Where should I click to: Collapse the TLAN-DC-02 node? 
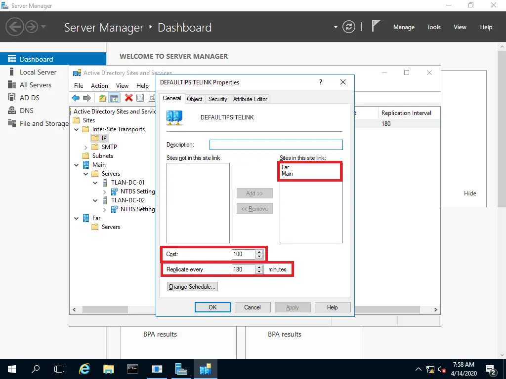[95, 200]
